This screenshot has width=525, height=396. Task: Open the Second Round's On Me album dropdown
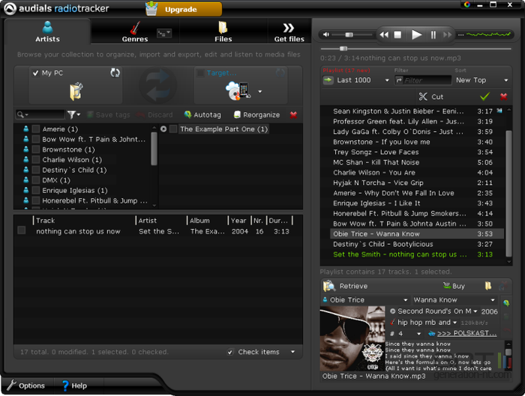tap(475, 311)
